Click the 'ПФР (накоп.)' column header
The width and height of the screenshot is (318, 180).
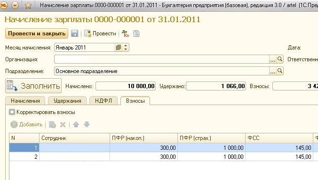click(x=143, y=138)
